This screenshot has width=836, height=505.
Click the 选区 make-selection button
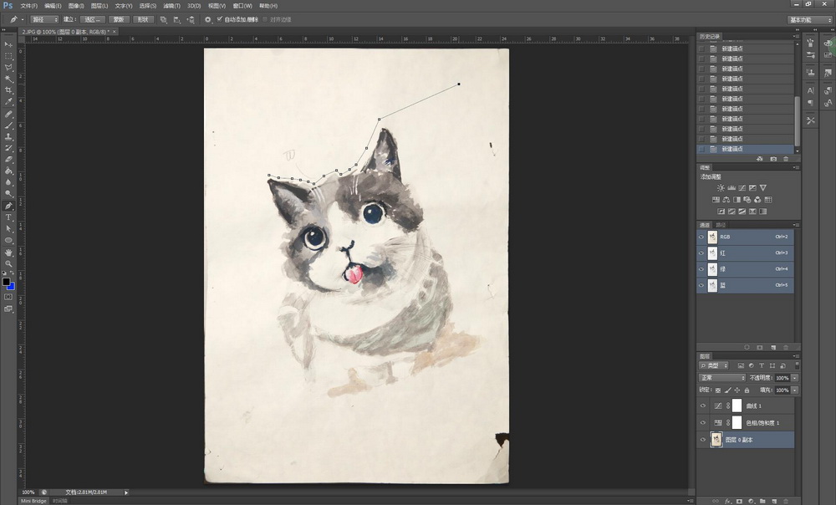click(92, 20)
